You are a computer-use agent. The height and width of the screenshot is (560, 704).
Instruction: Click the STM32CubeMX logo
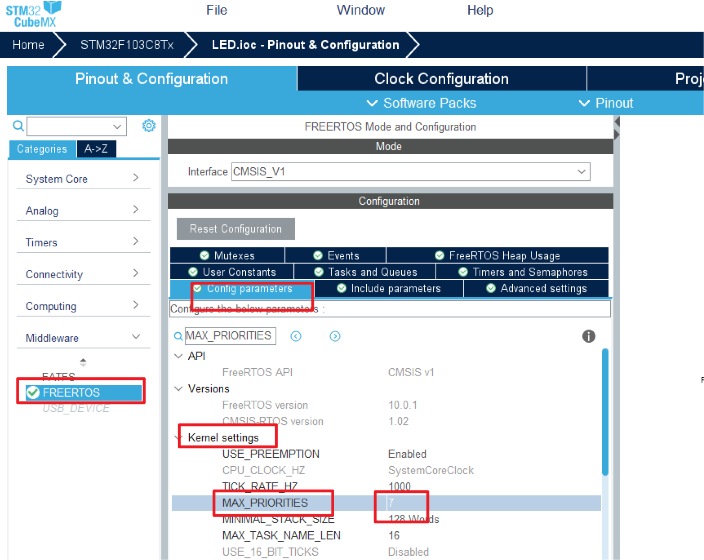(x=34, y=14)
